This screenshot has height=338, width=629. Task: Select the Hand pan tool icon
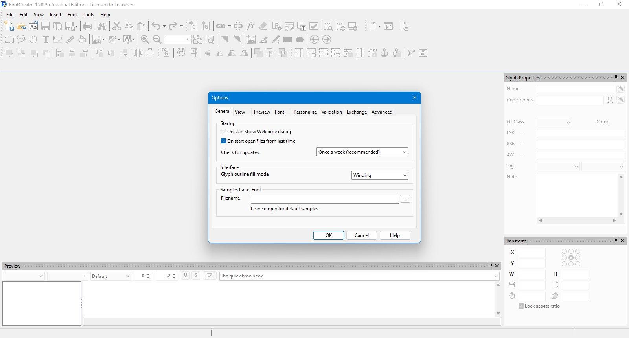[33, 39]
